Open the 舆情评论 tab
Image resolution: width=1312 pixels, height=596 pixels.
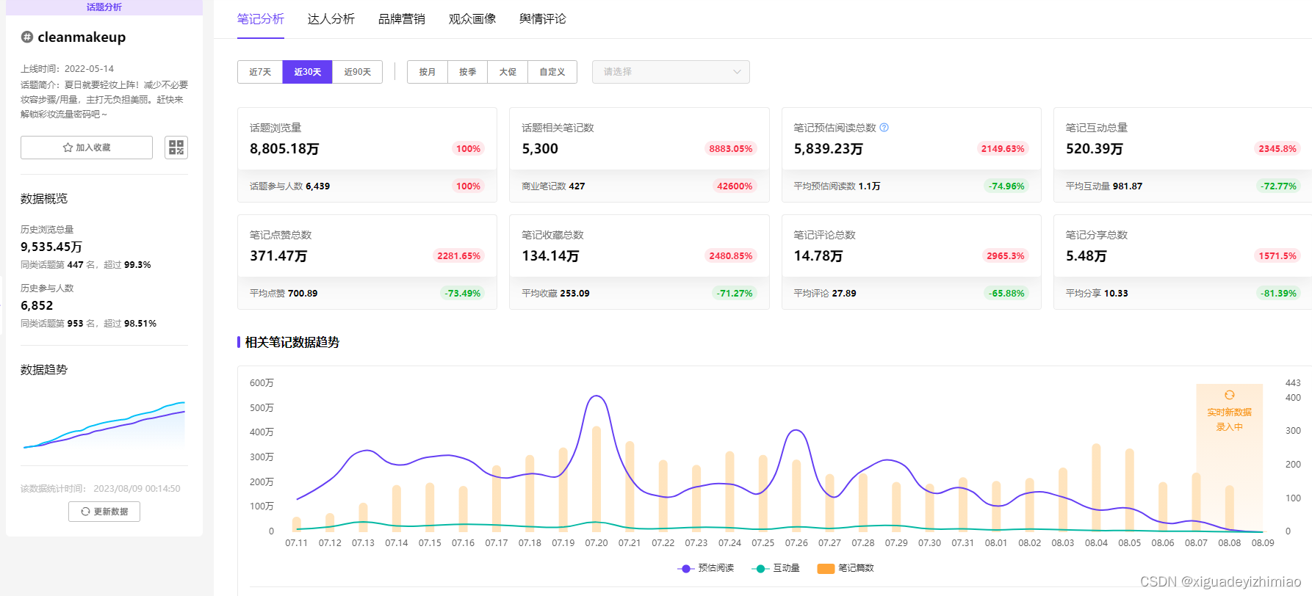pyautogui.click(x=543, y=19)
